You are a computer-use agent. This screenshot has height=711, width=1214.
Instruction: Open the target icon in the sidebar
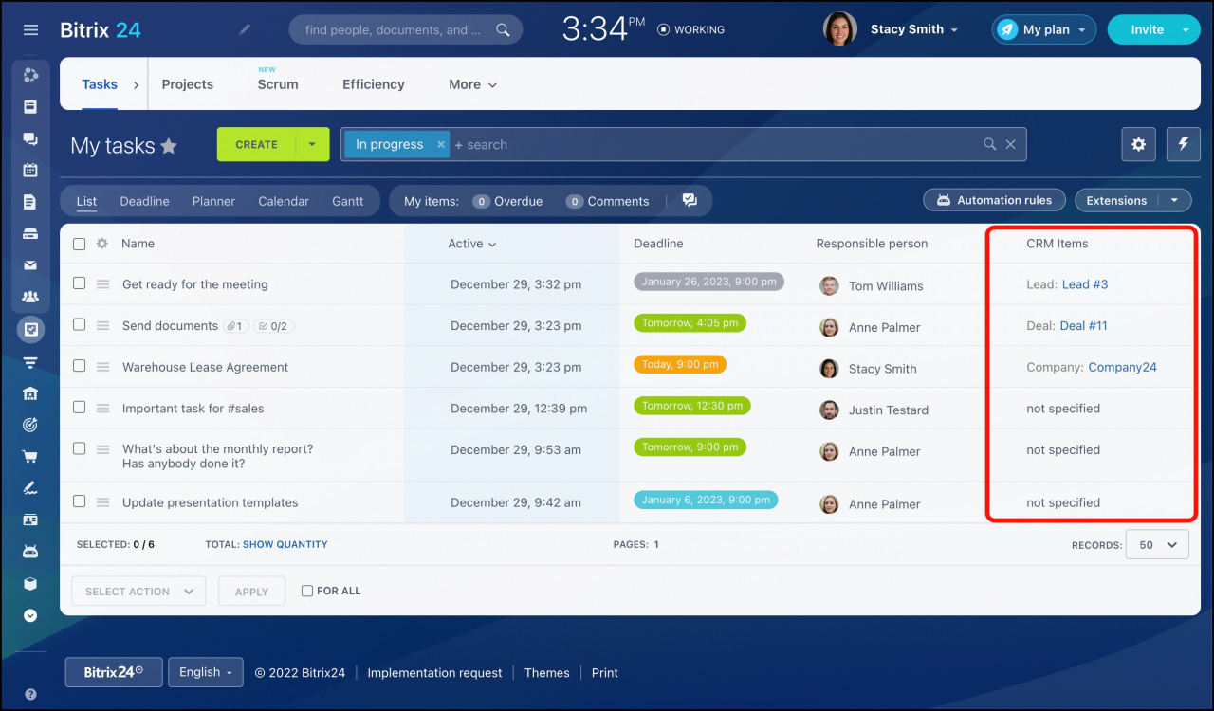(30, 426)
